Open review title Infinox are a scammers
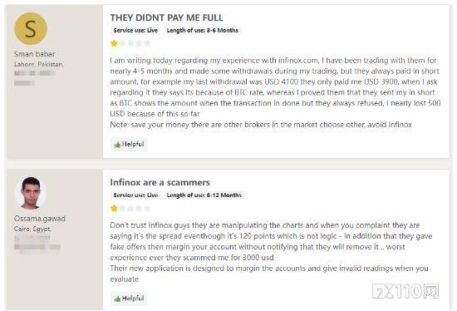Viewport: 457px width, 311px height. pos(160,182)
